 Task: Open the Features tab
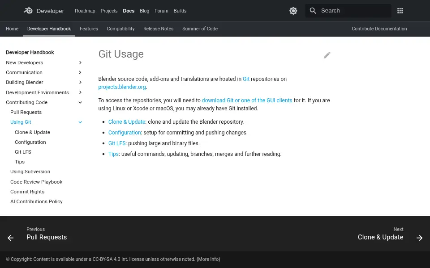[x=89, y=29]
